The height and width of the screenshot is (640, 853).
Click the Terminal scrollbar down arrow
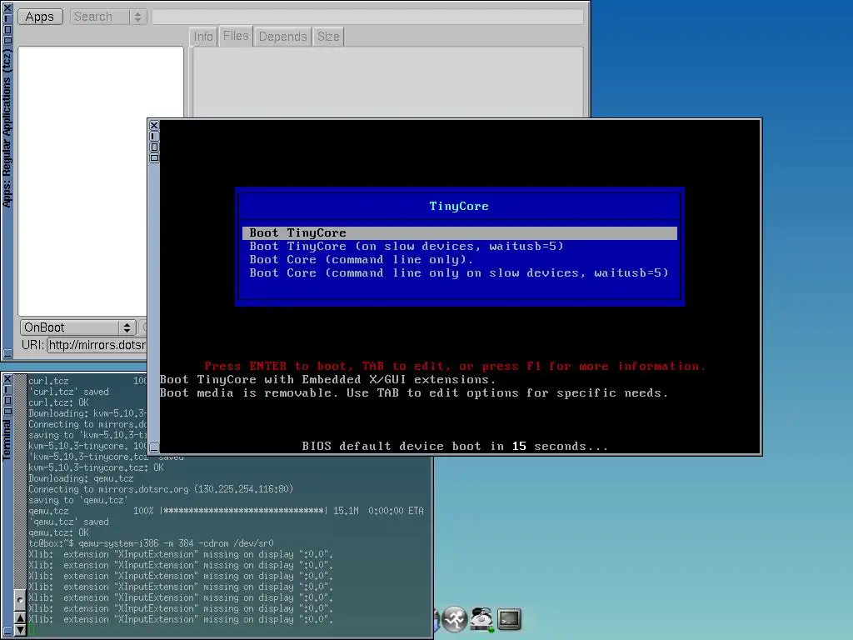20,630
